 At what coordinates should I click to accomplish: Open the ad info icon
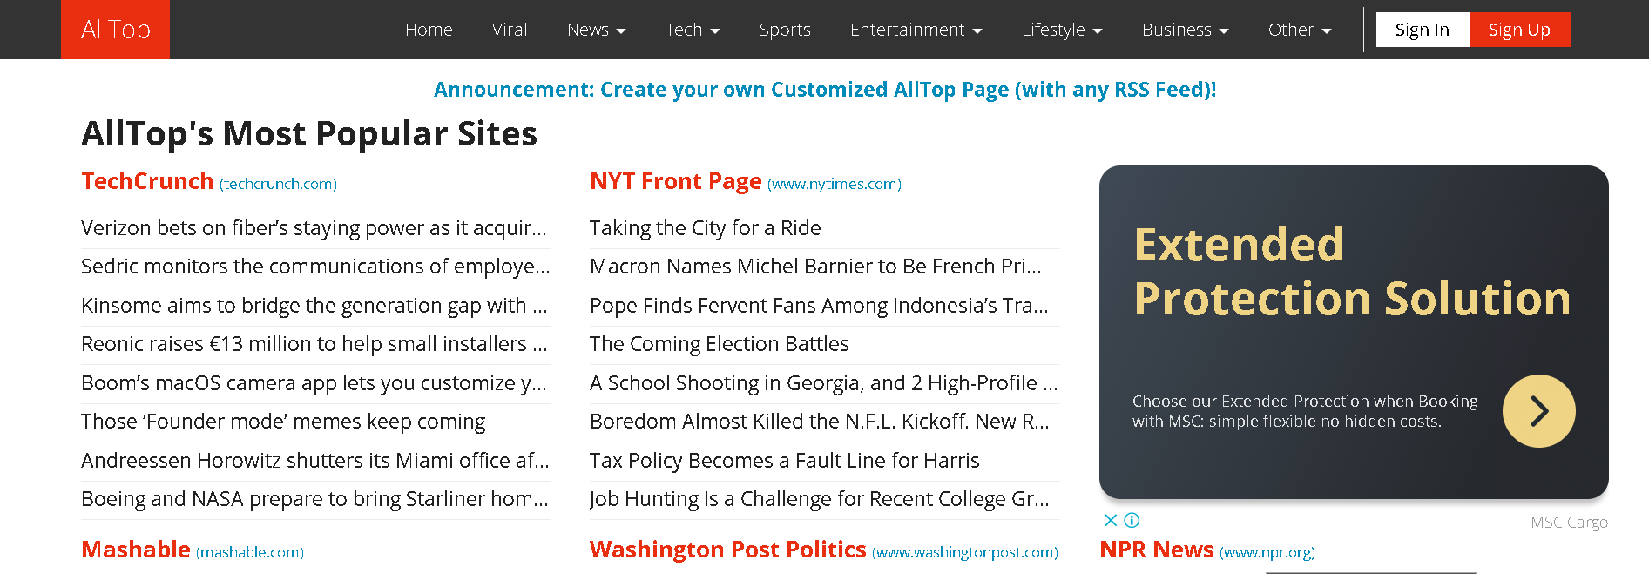click(1132, 520)
